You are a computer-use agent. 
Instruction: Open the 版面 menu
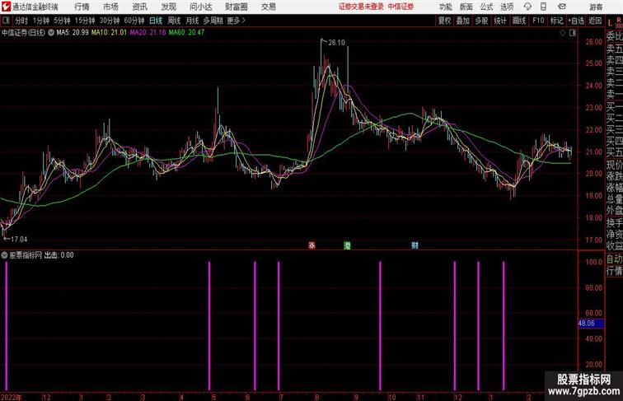click(x=466, y=7)
